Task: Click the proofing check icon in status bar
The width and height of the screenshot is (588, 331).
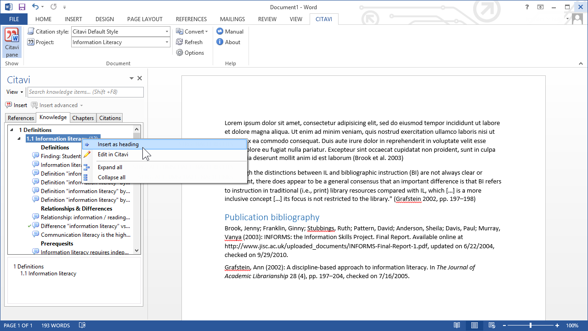Action: click(x=82, y=325)
